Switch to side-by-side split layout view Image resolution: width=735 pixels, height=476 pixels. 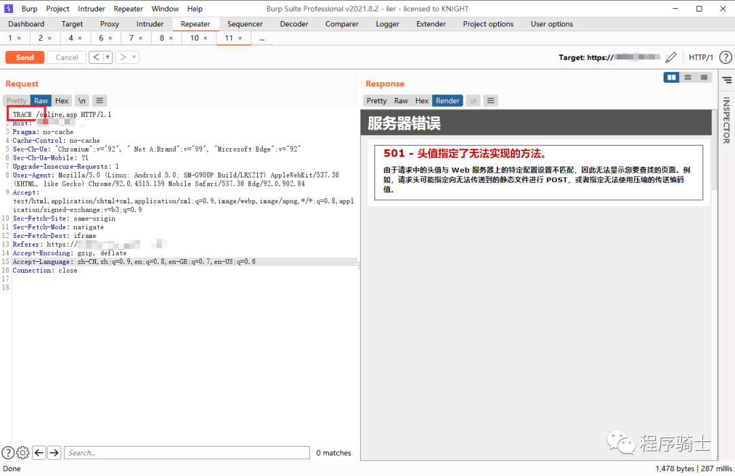tap(672, 78)
